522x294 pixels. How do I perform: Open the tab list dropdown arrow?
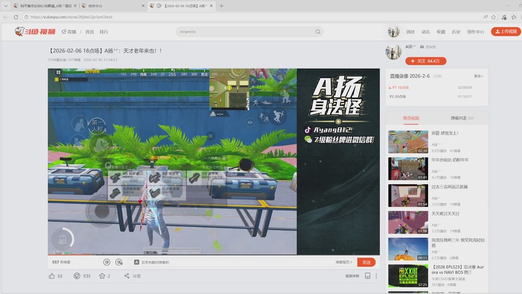pos(6,6)
